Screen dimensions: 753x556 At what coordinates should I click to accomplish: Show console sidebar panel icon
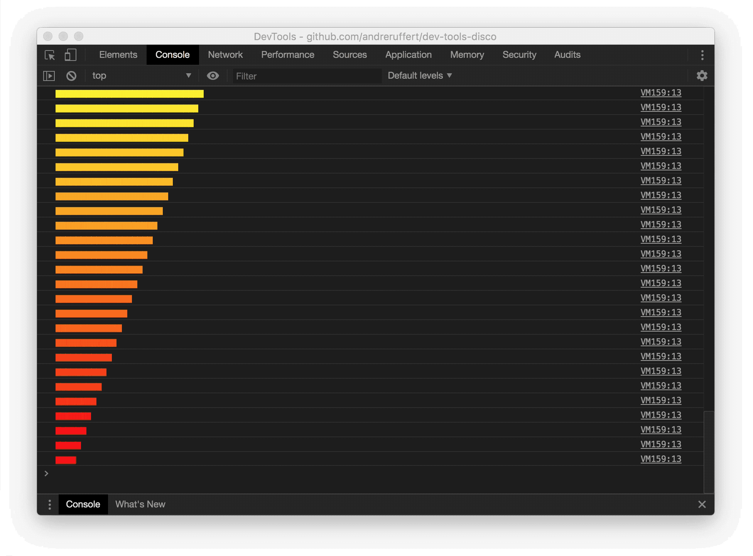coord(49,76)
